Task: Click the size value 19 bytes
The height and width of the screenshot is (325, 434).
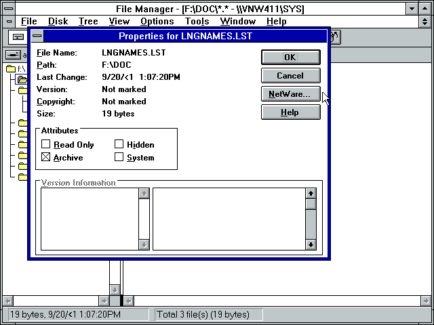Action: [118, 114]
